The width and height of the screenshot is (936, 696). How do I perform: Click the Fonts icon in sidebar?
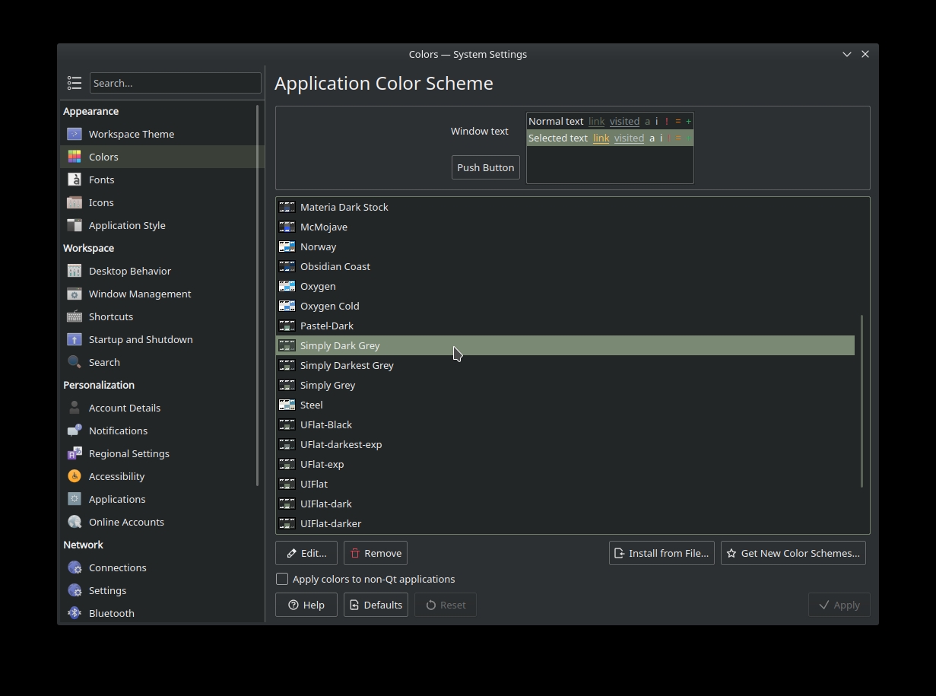pyautogui.click(x=75, y=180)
